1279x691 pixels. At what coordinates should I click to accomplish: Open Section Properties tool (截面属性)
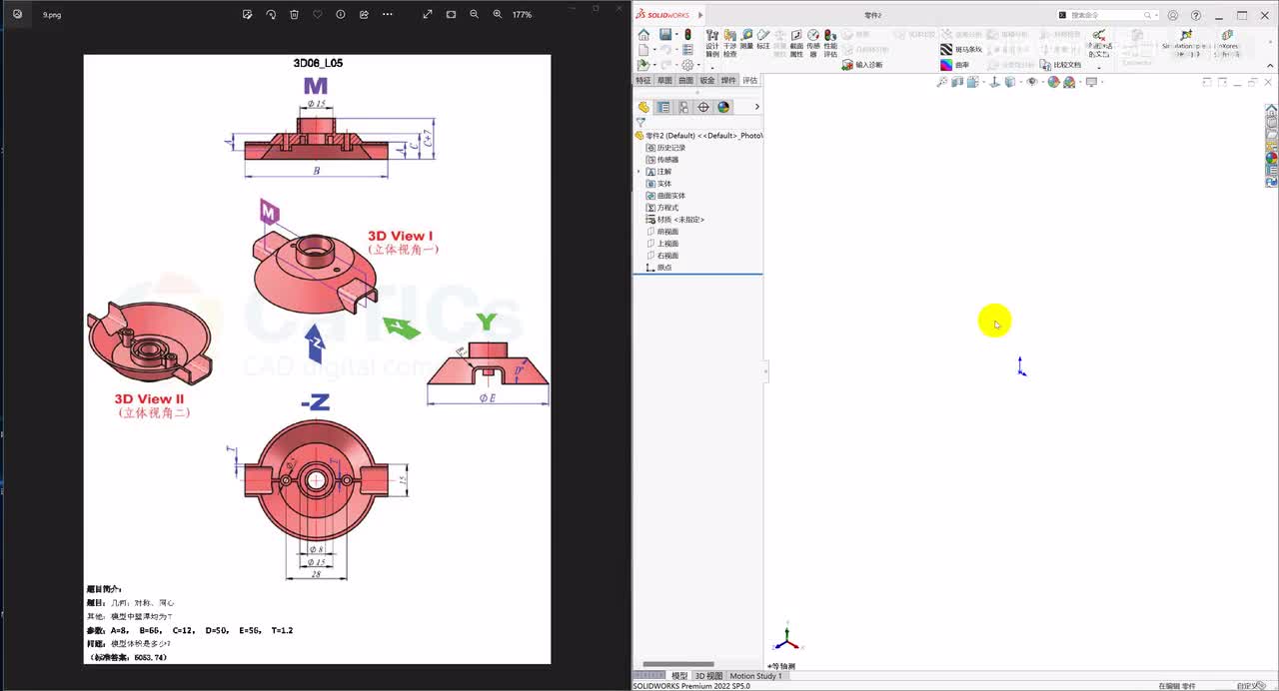(796, 42)
